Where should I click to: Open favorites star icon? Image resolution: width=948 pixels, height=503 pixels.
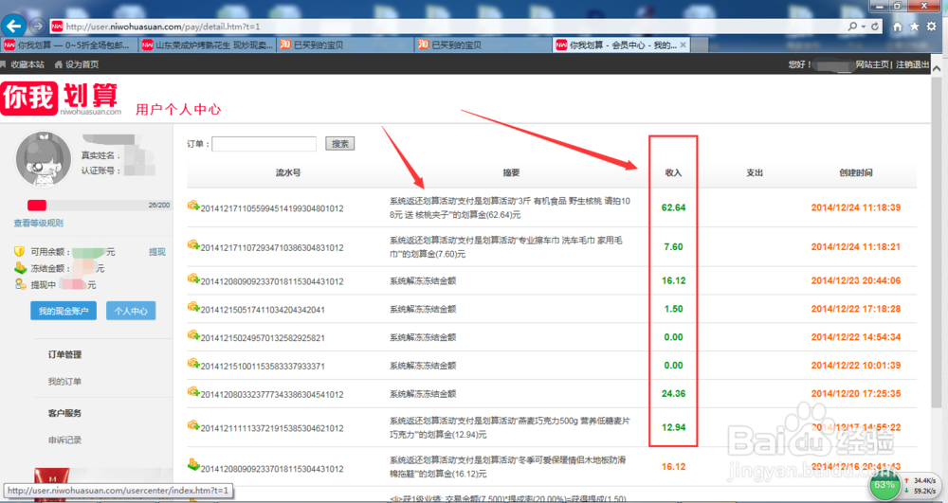[x=914, y=27]
